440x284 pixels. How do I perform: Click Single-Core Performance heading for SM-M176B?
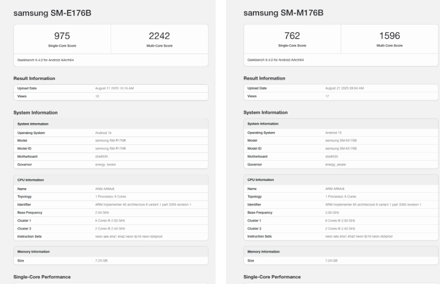(271, 277)
